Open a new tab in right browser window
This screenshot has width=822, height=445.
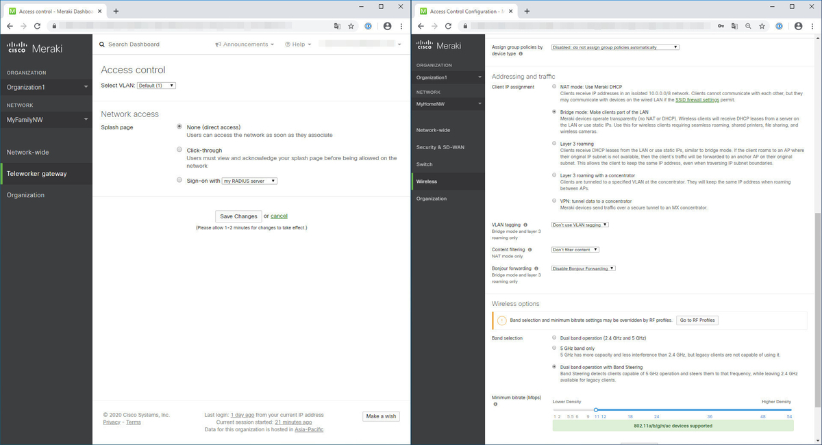527,11
